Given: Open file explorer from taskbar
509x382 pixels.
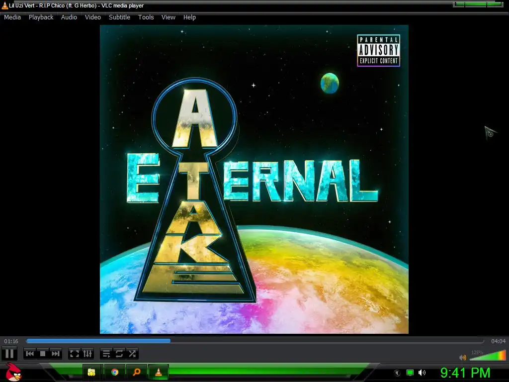Looking at the screenshot, I should pos(91,372).
